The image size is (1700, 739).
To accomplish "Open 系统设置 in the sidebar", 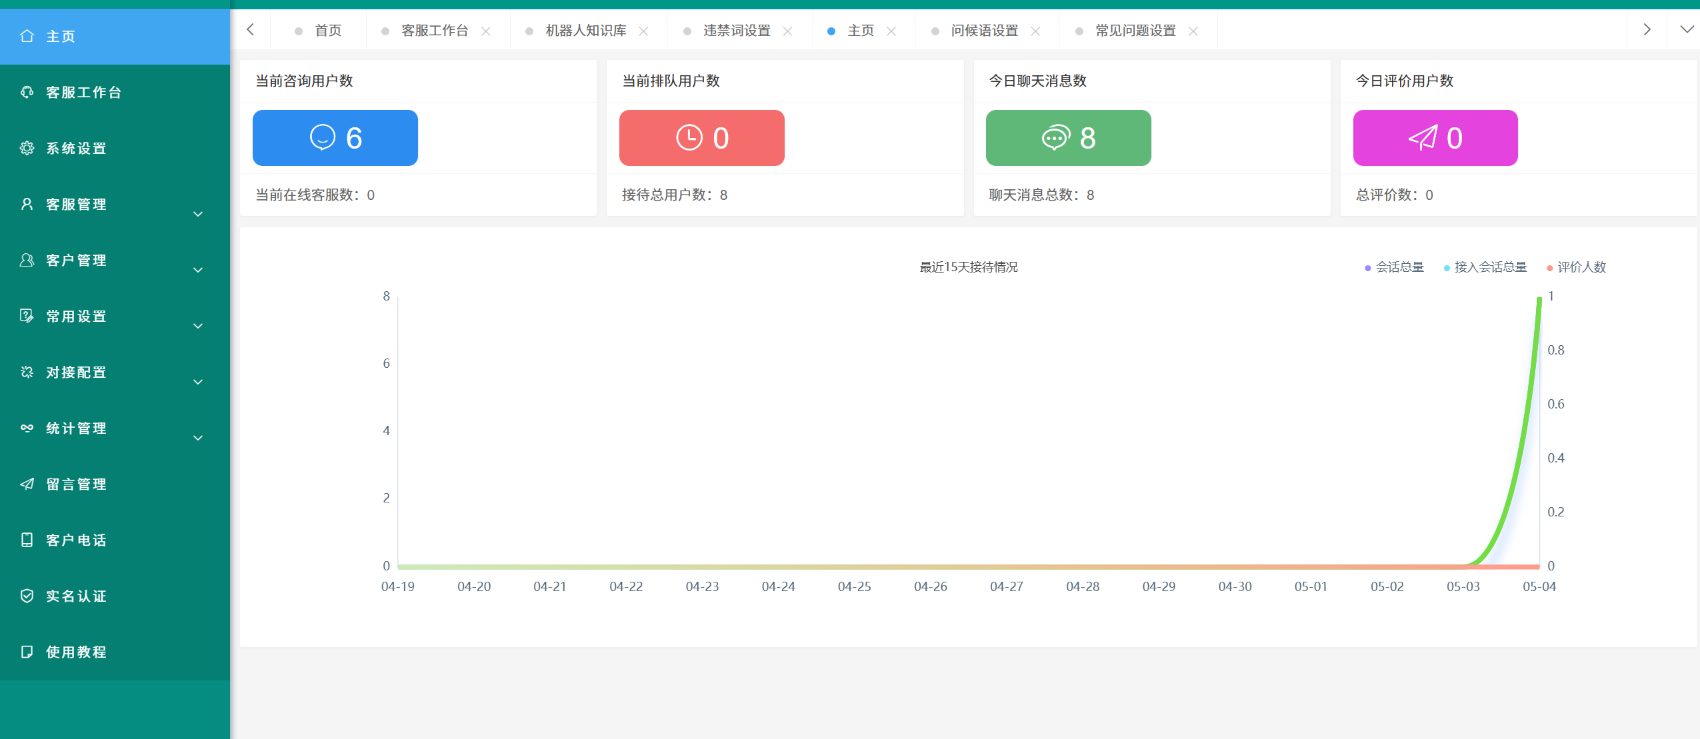I will click(115, 148).
